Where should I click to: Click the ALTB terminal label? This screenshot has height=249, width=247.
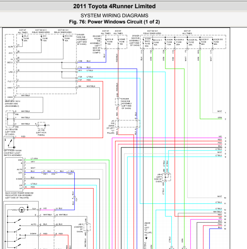click(10, 47)
